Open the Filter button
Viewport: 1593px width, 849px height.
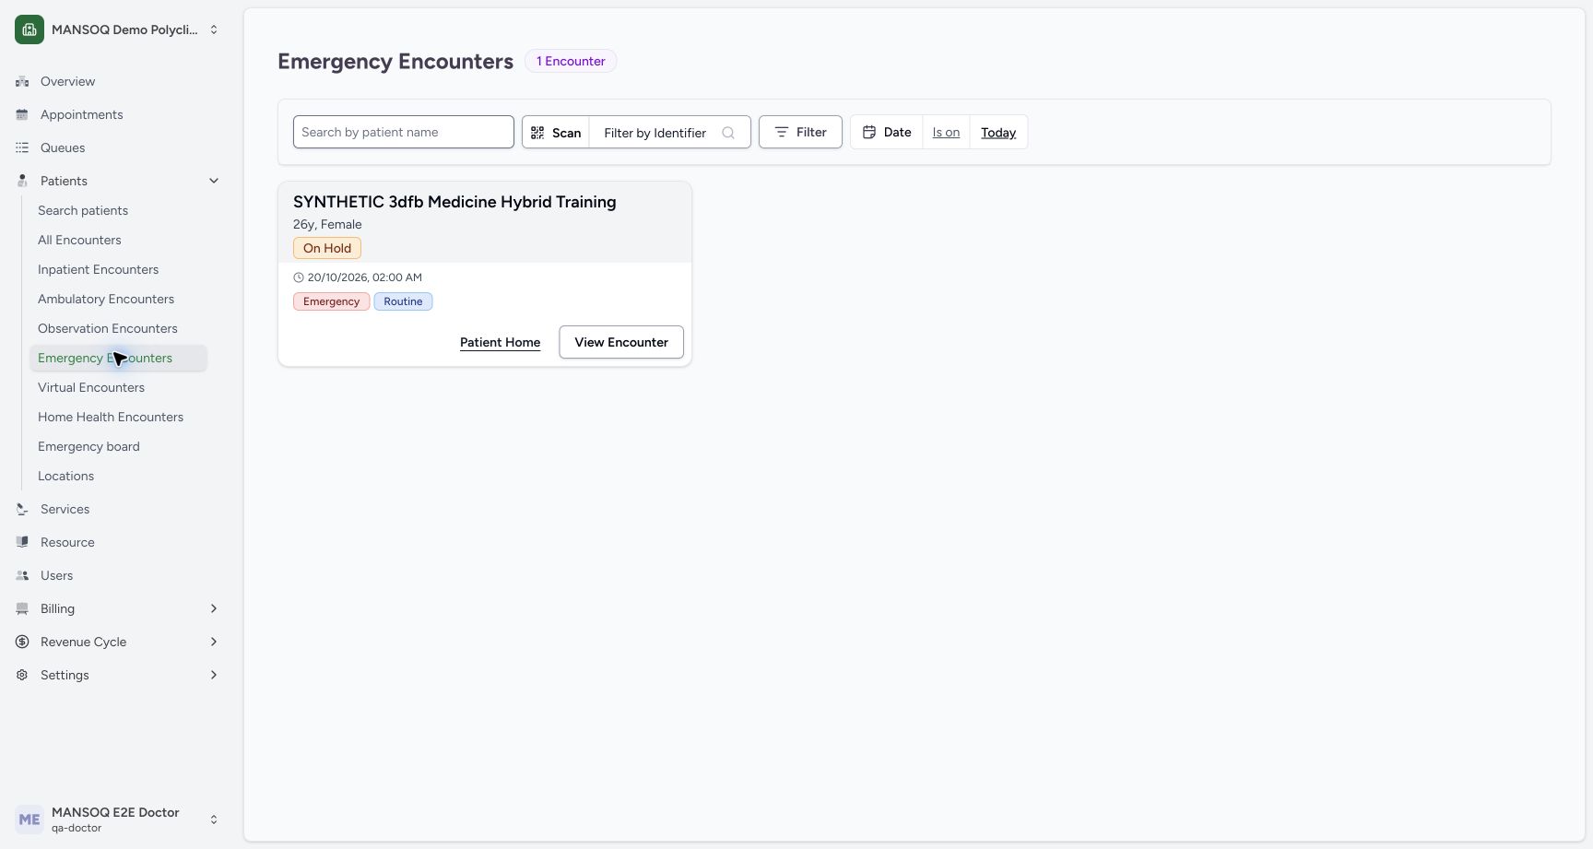click(800, 132)
